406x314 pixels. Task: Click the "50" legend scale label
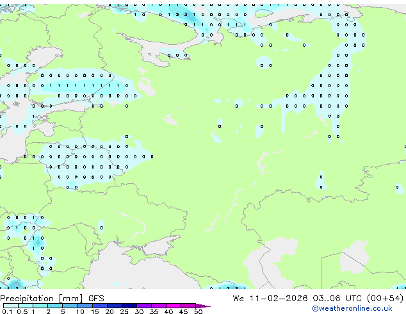point(198,311)
